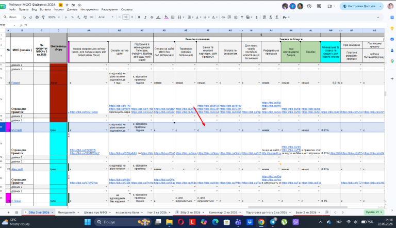
Task: Click the functions sigma icon
Action: point(256,17)
